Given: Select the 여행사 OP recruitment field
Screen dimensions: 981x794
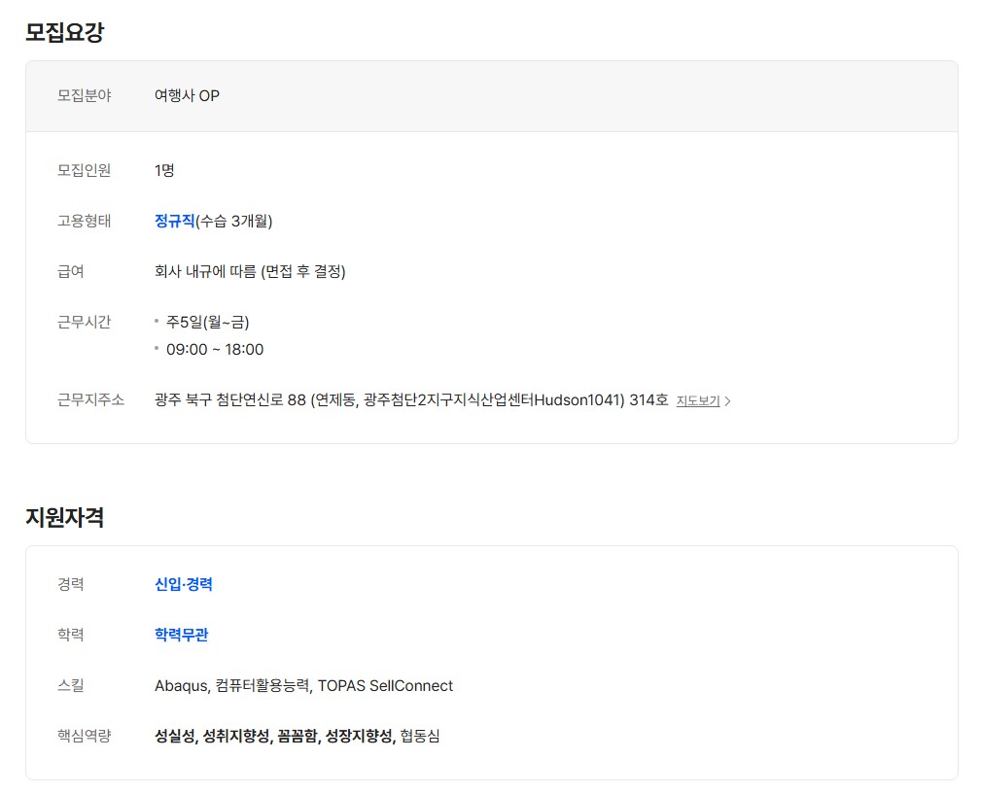Looking at the screenshot, I should click(187, 95).
